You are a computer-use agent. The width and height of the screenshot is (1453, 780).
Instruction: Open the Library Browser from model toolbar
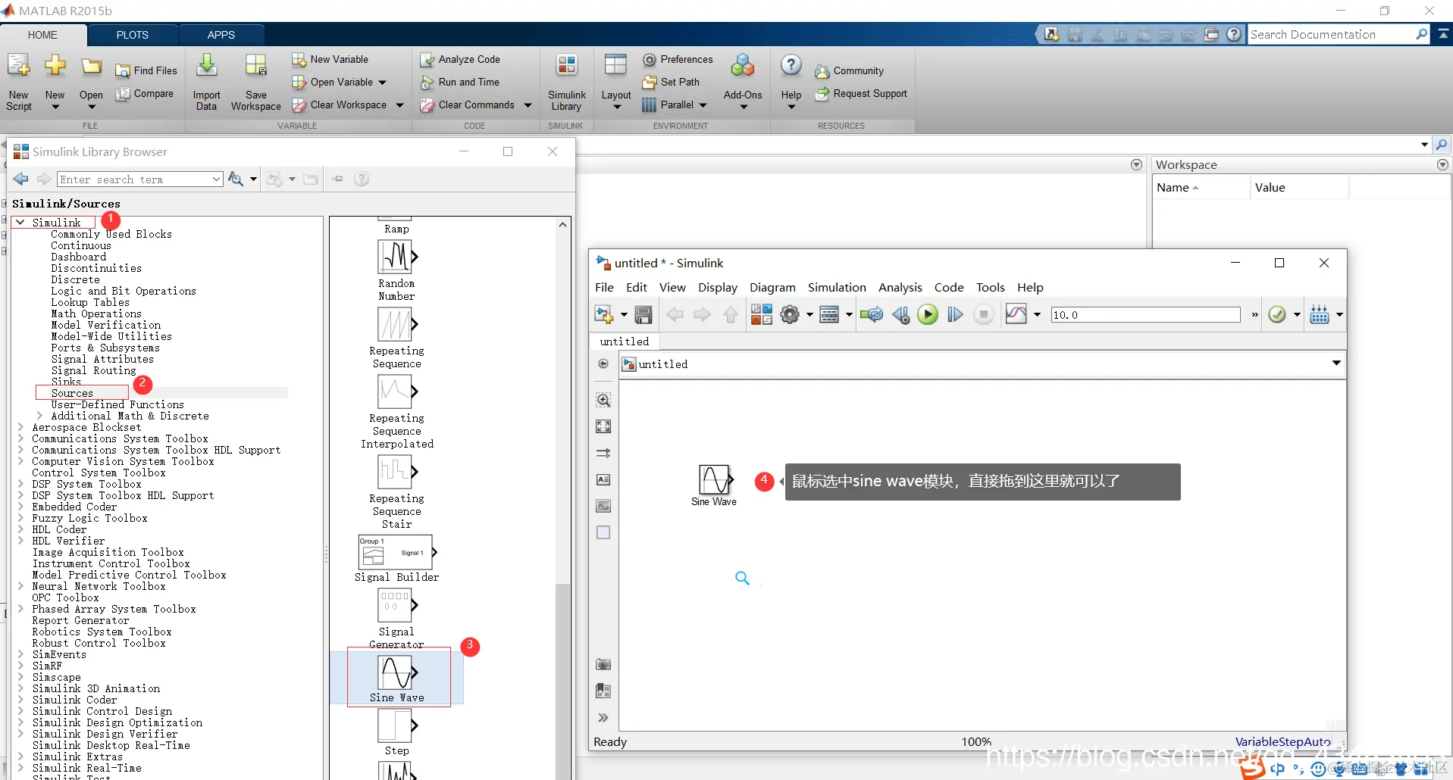(761, 314)
